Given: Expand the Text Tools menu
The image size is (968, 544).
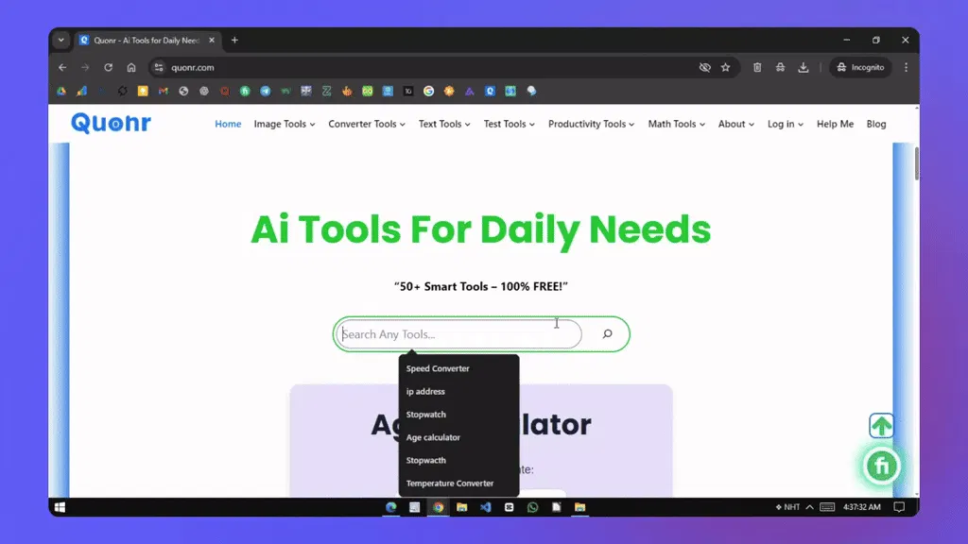Looking at the screenshot, I should pos(444,124).
